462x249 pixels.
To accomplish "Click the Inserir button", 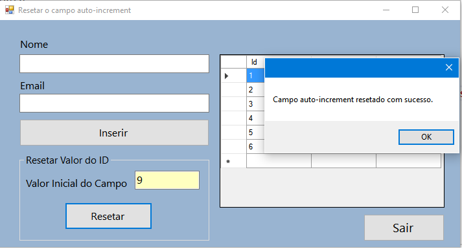I will click(114, 133).
